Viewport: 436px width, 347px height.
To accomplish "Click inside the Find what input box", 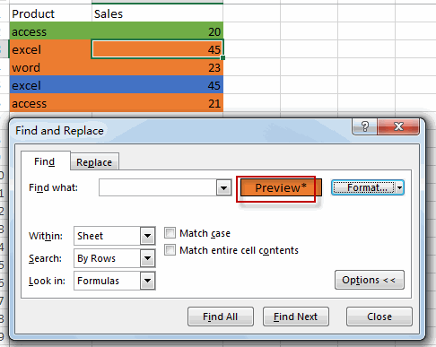I will [158, 187].
